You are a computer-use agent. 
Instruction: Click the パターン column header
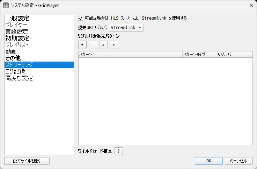tap(130, 55)
